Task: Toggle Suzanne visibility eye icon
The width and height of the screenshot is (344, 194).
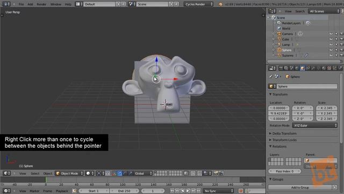Action: coord(331,56)
